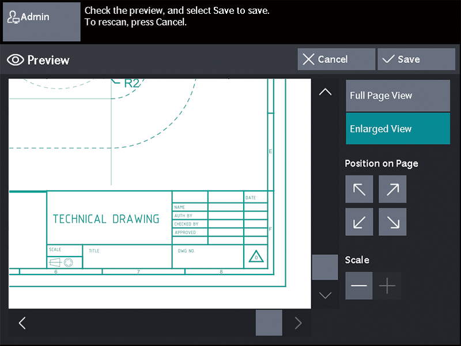Decrease scale with the minus control
Image resolution: width=461 pixels, height=346 pixels.
[358, 285]
